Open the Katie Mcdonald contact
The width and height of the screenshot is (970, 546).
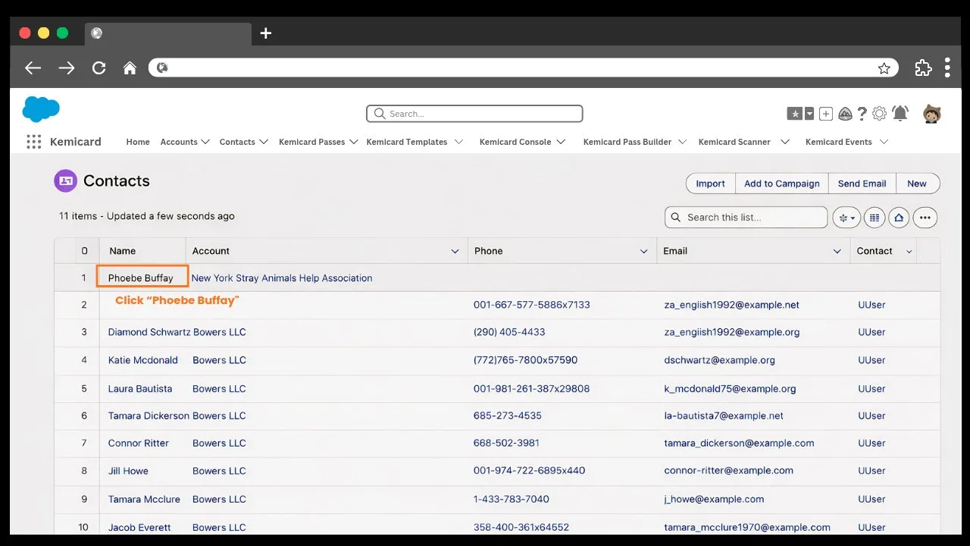(143, 360)
